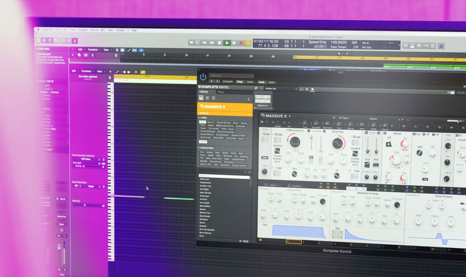The height and width of the screenshot is (277, 466).
Task: Click the Pause button in transport
Action: pyautogui.click(x=234, y=43)
